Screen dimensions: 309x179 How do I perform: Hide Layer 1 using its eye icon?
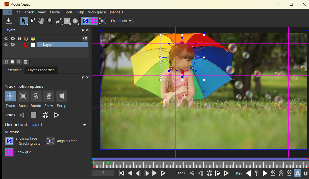(6, 45)
